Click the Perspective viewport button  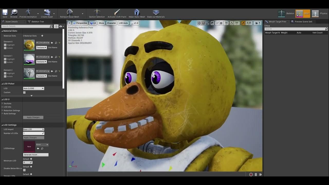tap(80, 23)
